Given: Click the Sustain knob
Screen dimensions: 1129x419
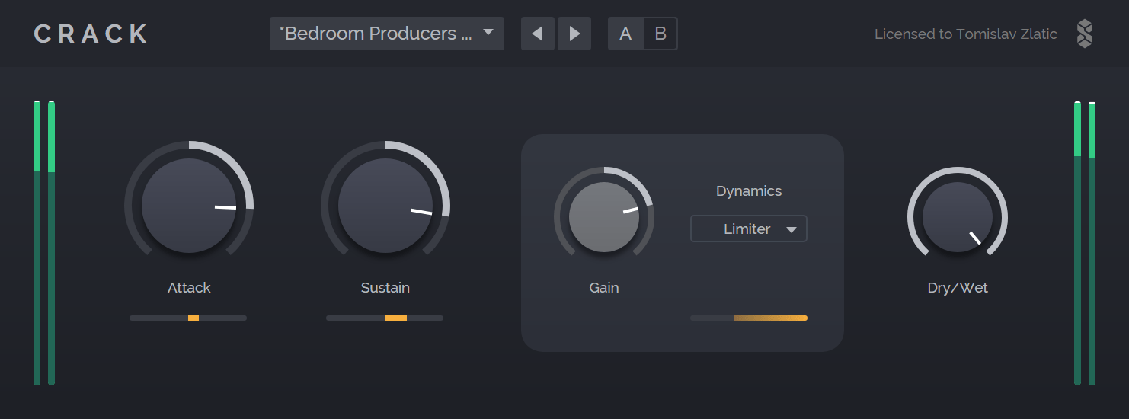Looking at the screenshot, I should (x=385, y=206).
